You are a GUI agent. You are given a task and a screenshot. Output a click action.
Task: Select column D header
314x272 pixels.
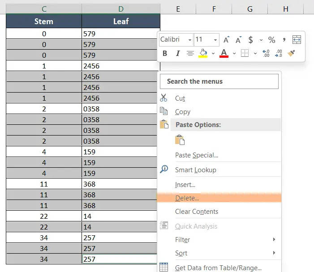pos(121,9)
